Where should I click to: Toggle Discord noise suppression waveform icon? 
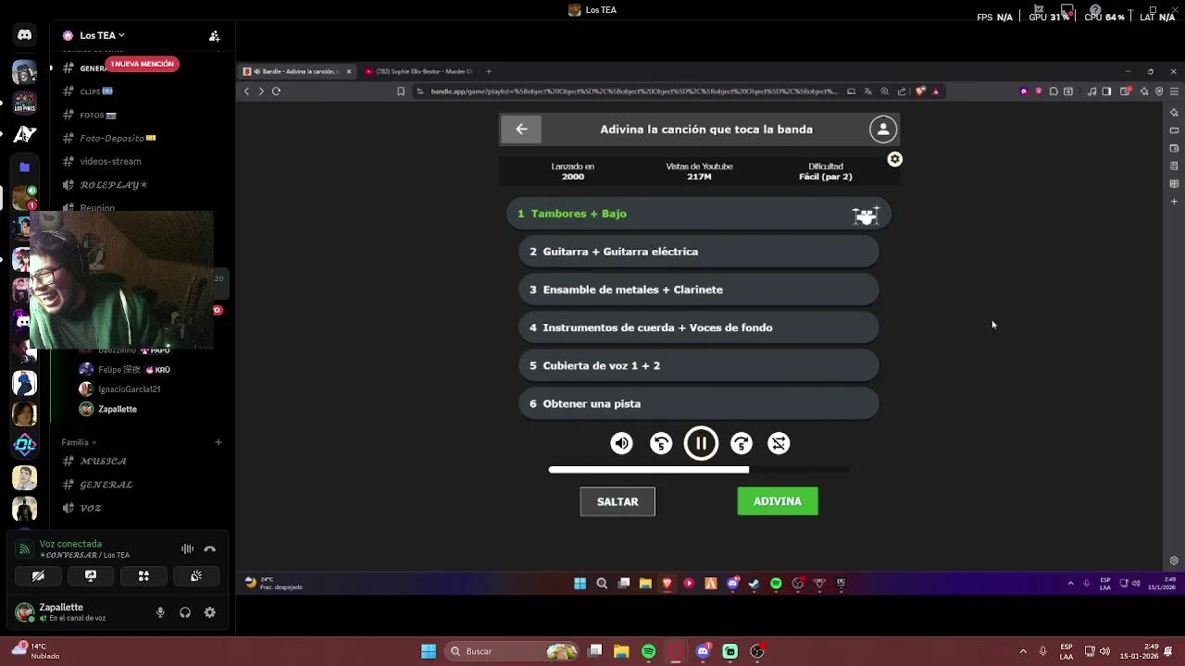[x=187, y=549]
